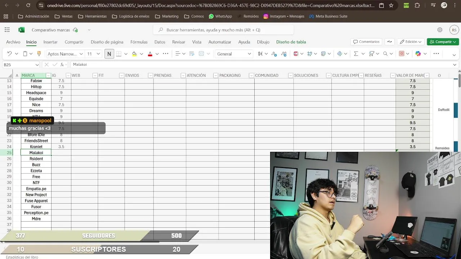The image size is (461, 259).
Task: Open PRENDAS column filter button
Action: click(x=183, y=76)
